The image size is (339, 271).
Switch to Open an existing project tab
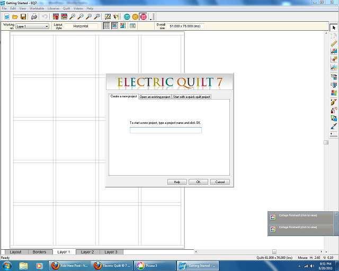pyautogui.click(x=155, y=97)
